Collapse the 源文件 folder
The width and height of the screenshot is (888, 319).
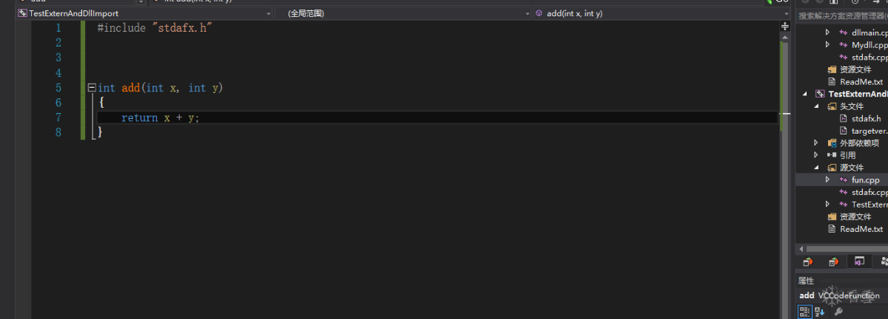point(816,168)
